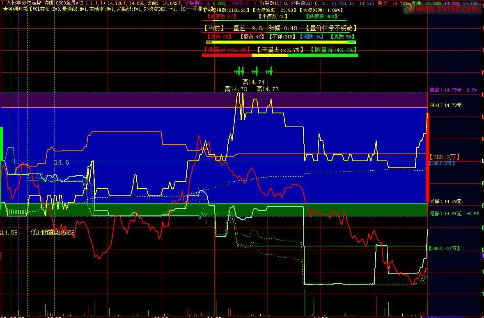Screen dimensions: 484x318
Task: Click the red-yellow-green volume share bar
Action: coord(280,55)
